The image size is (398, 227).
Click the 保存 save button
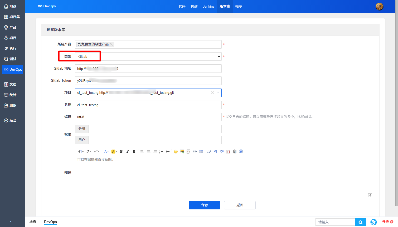click(x=204, y=205)
